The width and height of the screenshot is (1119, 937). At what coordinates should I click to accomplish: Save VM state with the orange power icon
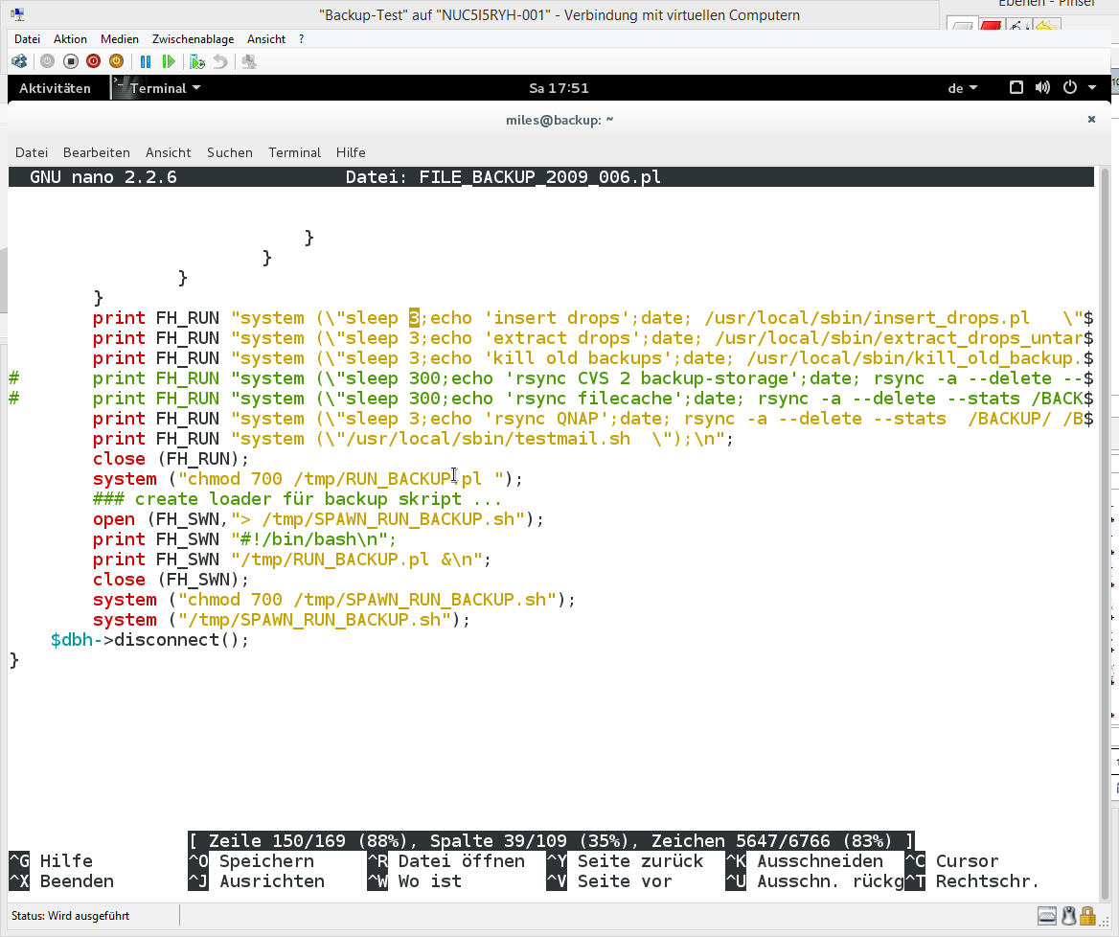[116, 62]
